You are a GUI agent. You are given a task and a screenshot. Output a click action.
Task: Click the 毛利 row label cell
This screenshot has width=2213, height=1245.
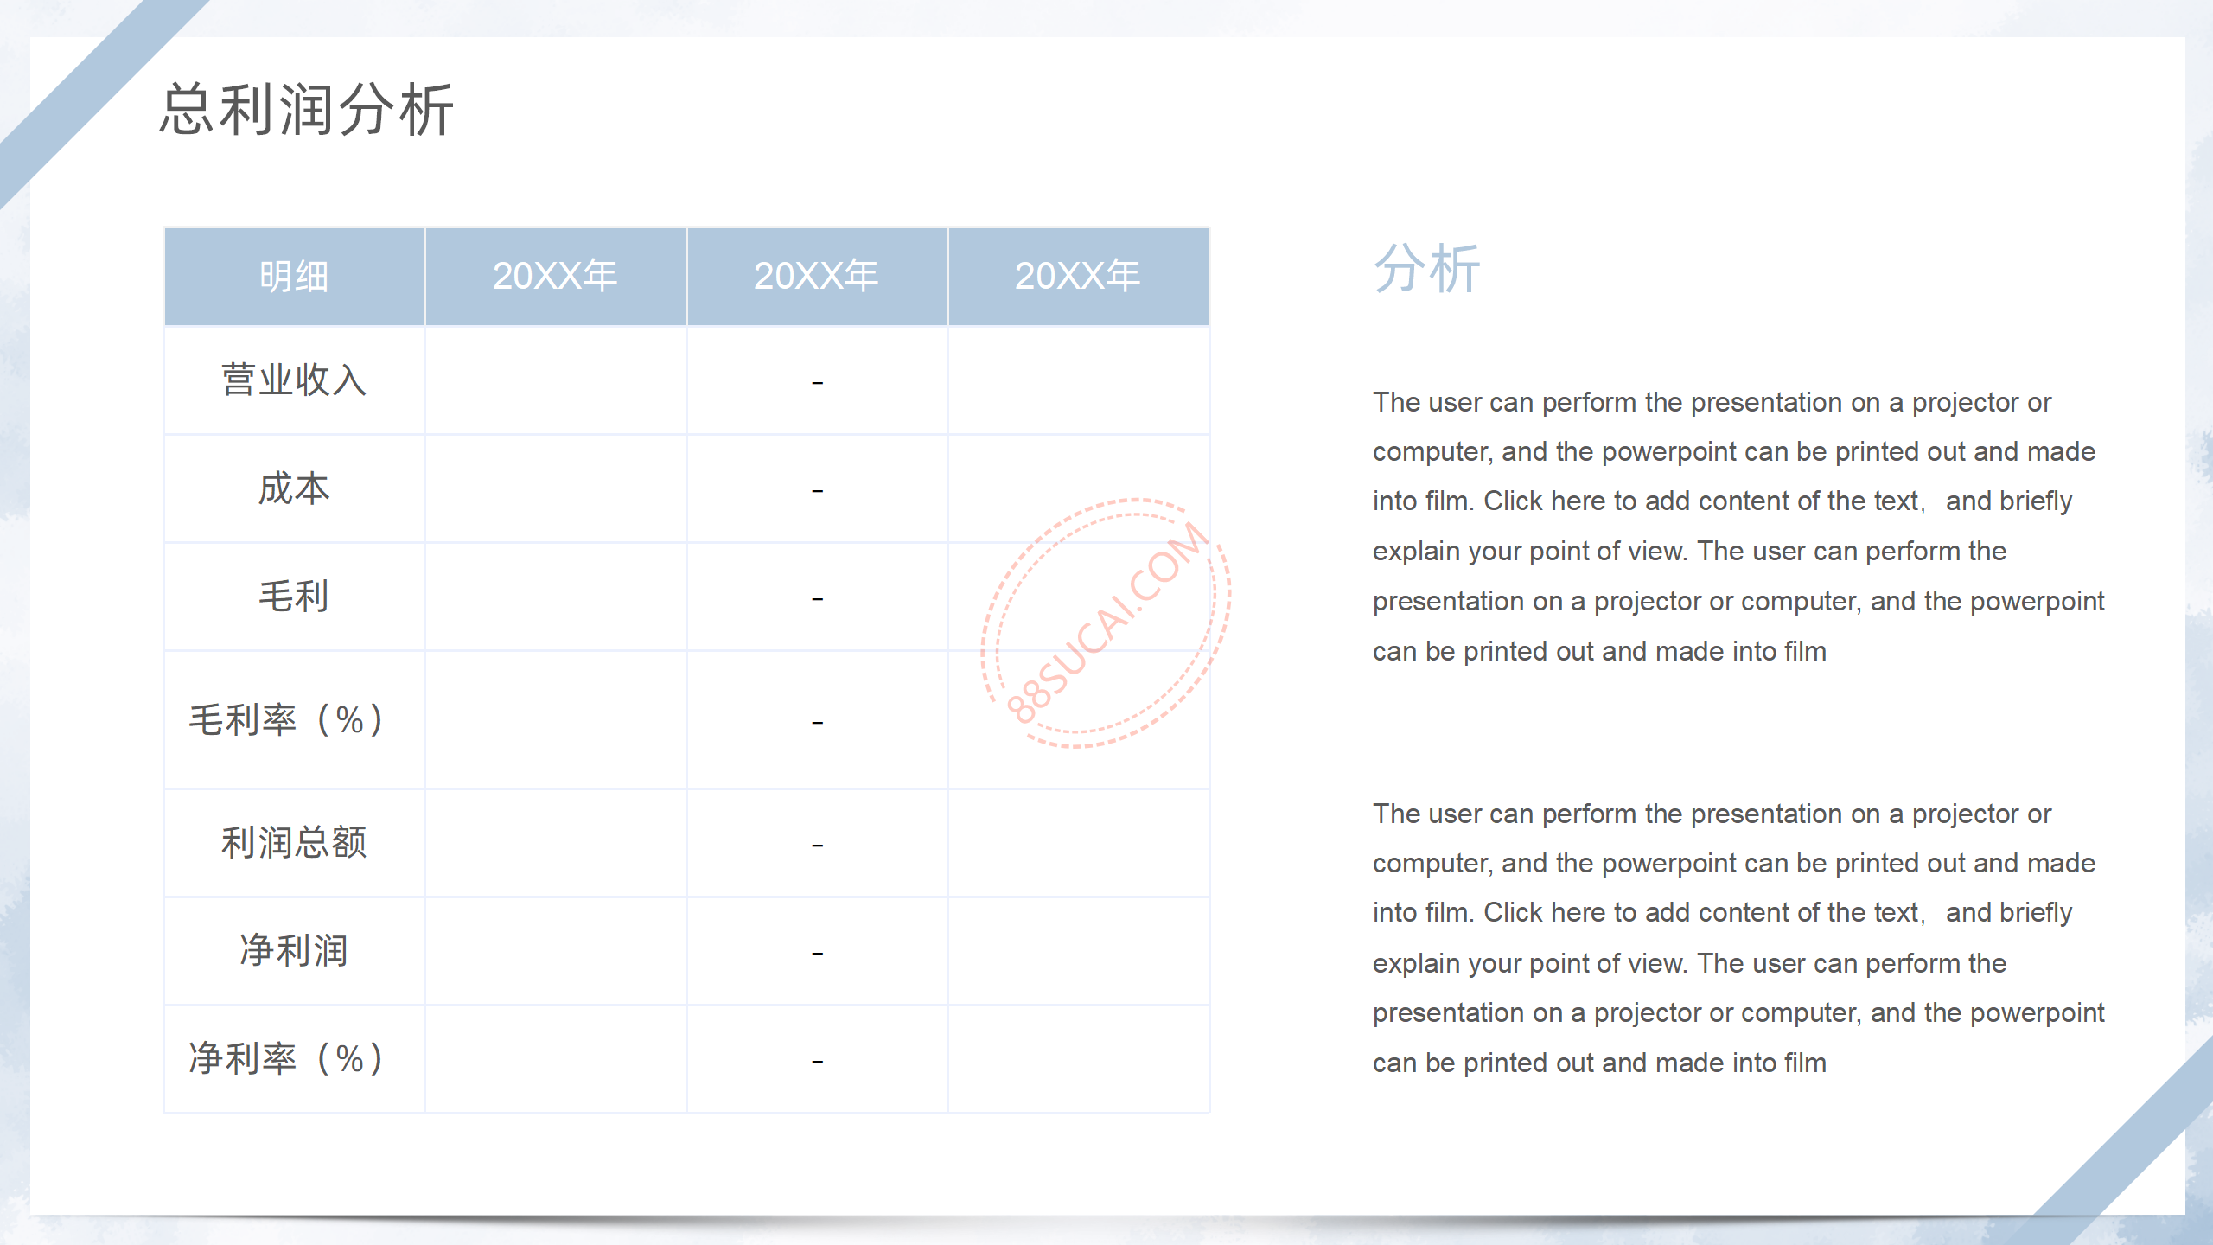tap(294, 597)
